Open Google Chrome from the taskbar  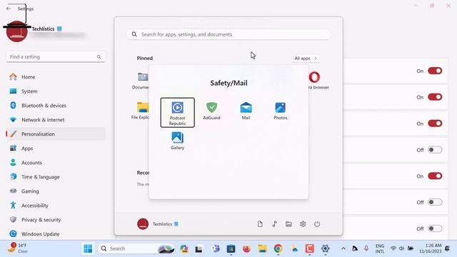point(278,248)
